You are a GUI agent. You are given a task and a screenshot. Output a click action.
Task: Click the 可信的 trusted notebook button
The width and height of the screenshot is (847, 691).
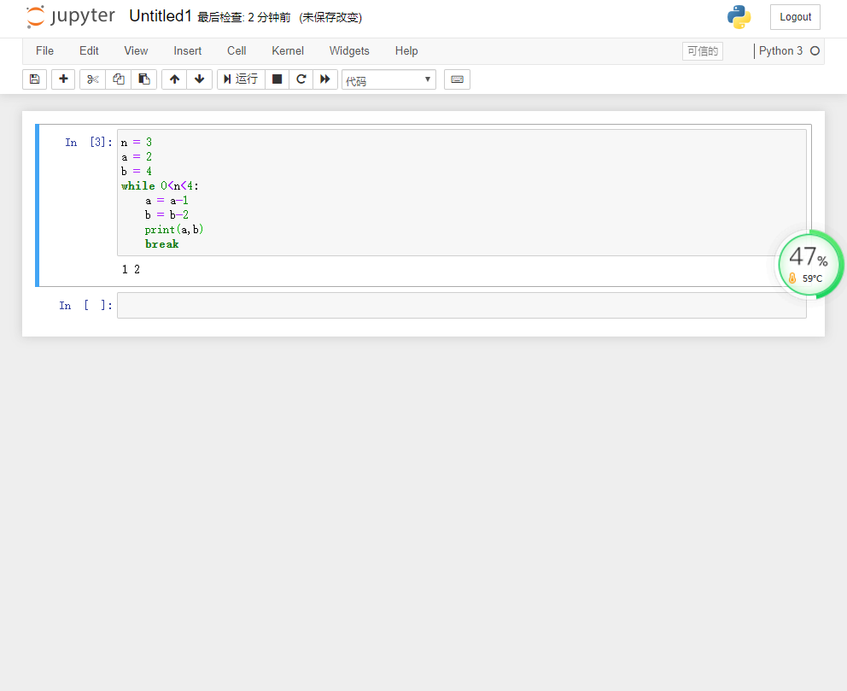pos(702,51)
